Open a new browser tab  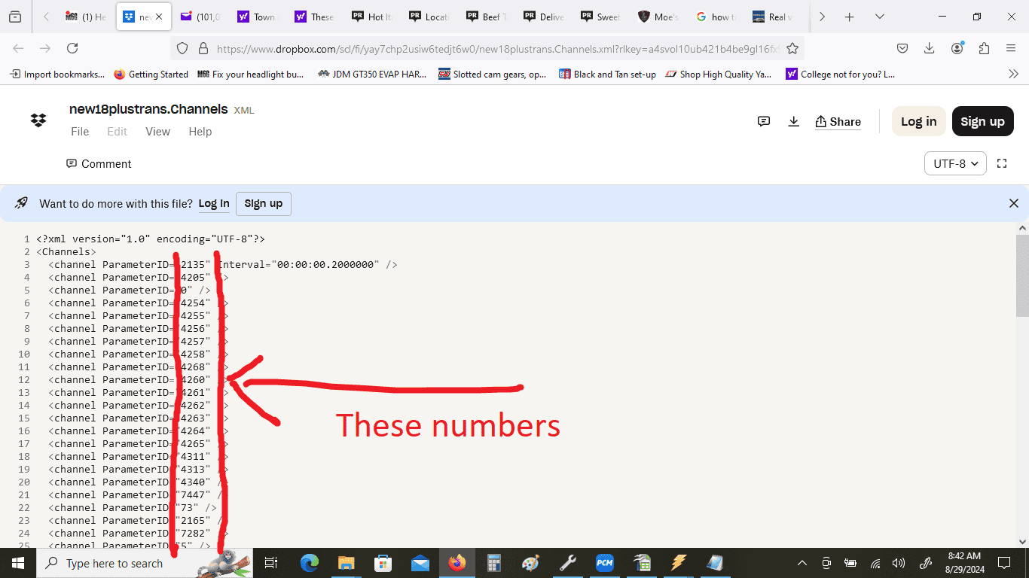click(x=850, y=17)
